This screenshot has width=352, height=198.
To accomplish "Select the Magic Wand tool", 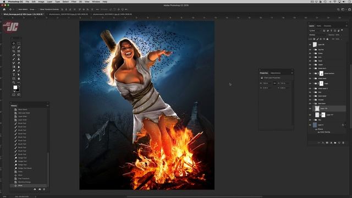I will pos(19,47).
